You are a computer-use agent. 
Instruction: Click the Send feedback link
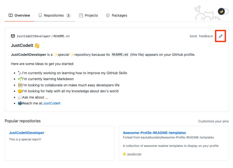(202, 36)
